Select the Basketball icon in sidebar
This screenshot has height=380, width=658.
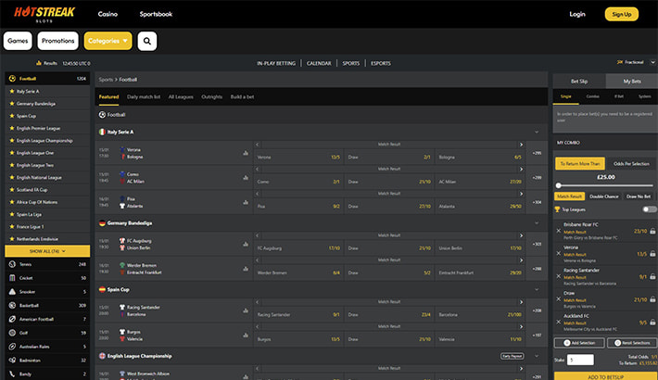pyautogui.click(x=10, y=303)
